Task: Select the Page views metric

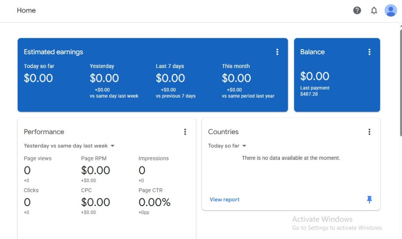Action: [37, 158]
